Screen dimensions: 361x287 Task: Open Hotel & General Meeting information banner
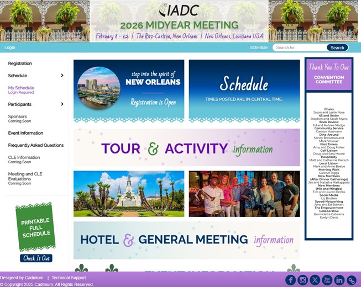pyautogui.click(x=187, y=240)
